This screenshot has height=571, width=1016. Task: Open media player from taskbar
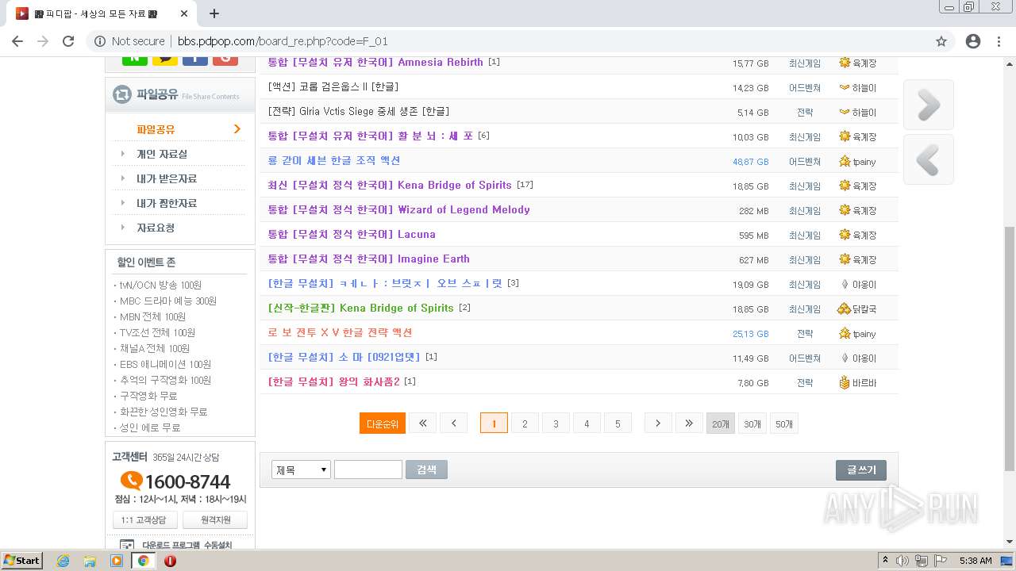coord(117,561)
